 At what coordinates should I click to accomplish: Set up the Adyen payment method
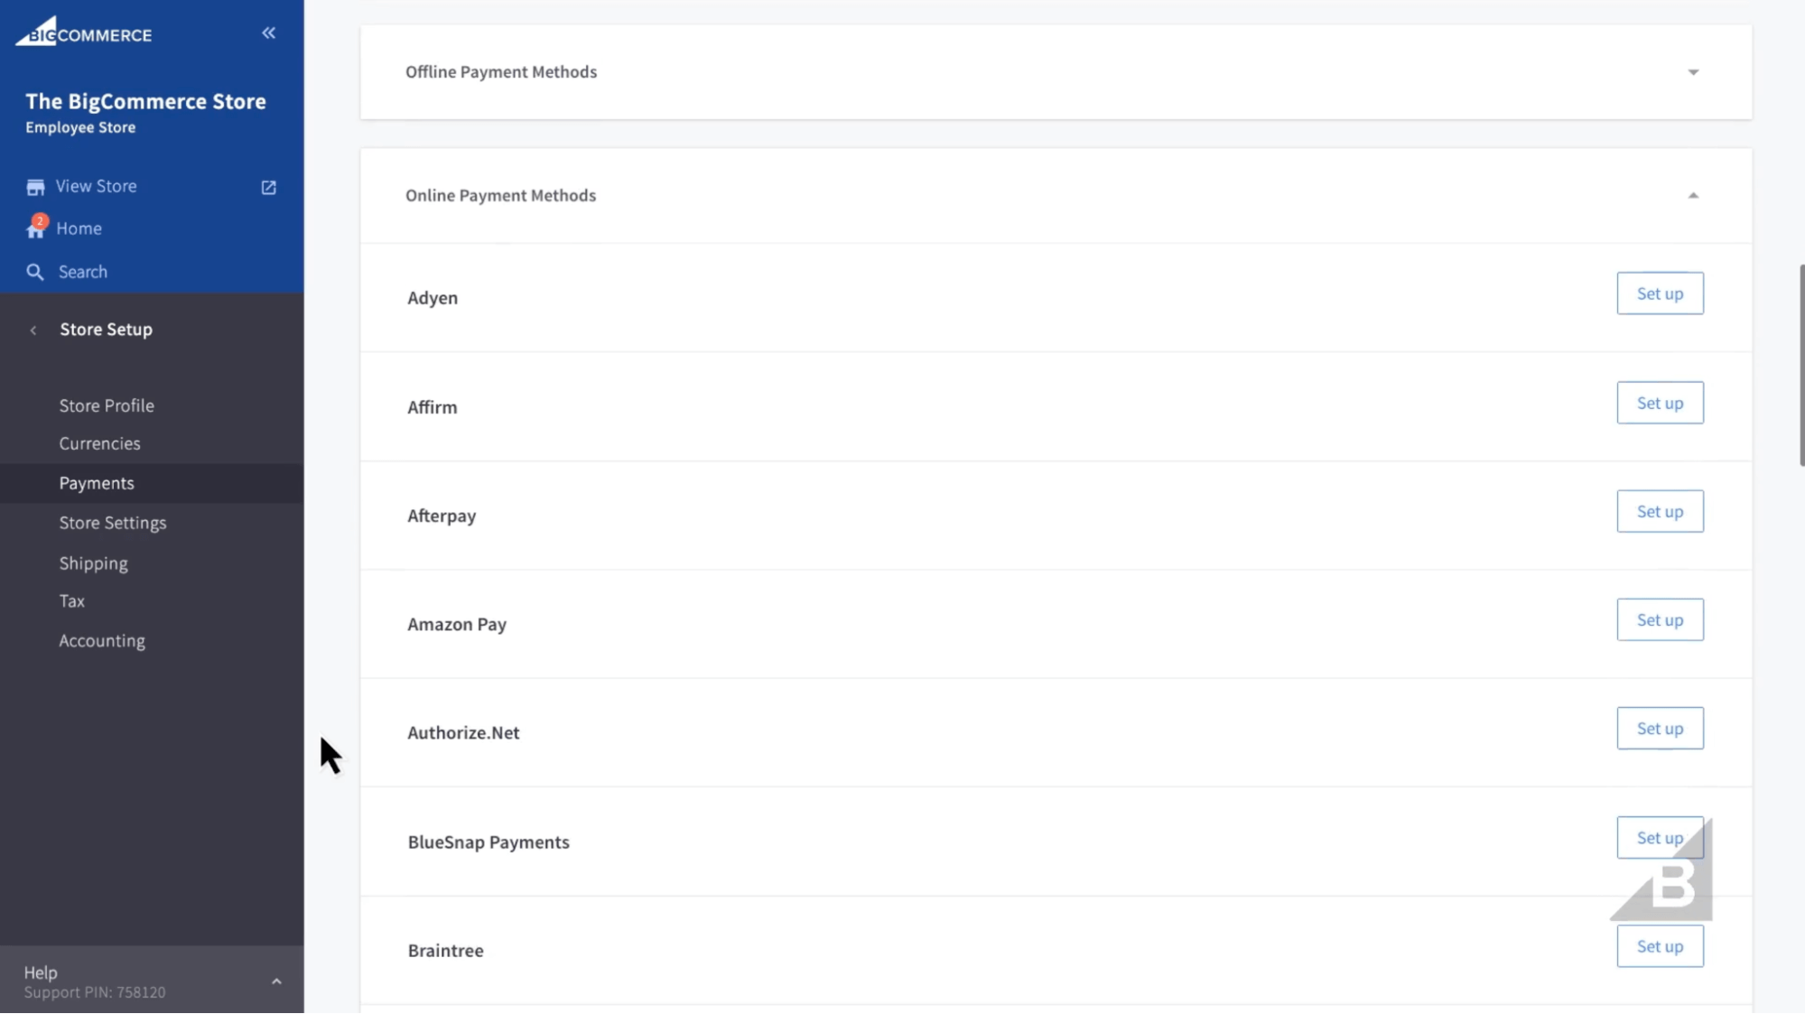[x=1660, y=293]
